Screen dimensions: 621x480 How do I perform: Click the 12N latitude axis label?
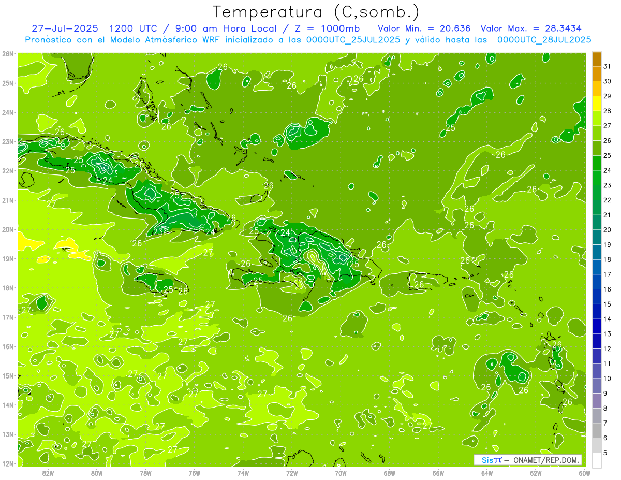pyautogui.click(x=7, y=463)
